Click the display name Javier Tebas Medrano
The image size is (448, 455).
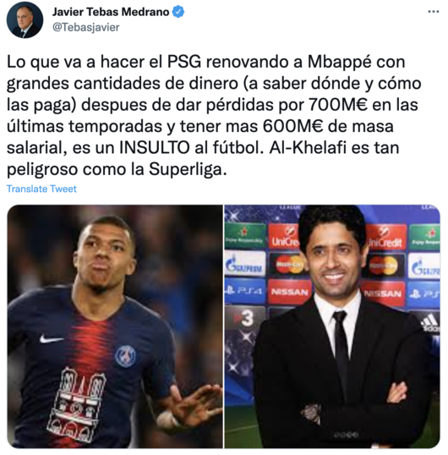[111, 12]
